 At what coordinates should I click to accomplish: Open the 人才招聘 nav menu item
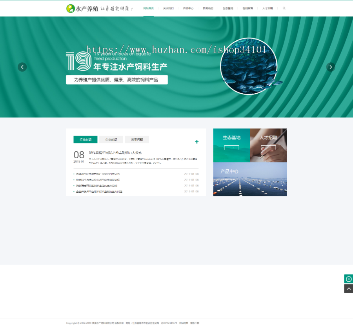267,8
